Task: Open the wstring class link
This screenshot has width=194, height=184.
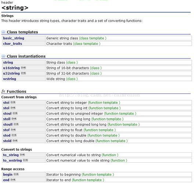Action: coord(10,79)
